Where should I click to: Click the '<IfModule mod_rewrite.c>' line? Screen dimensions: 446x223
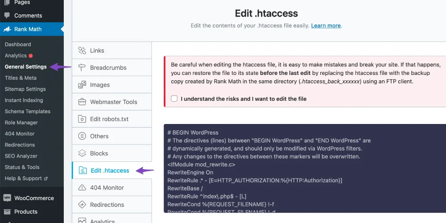coord(202,165)
